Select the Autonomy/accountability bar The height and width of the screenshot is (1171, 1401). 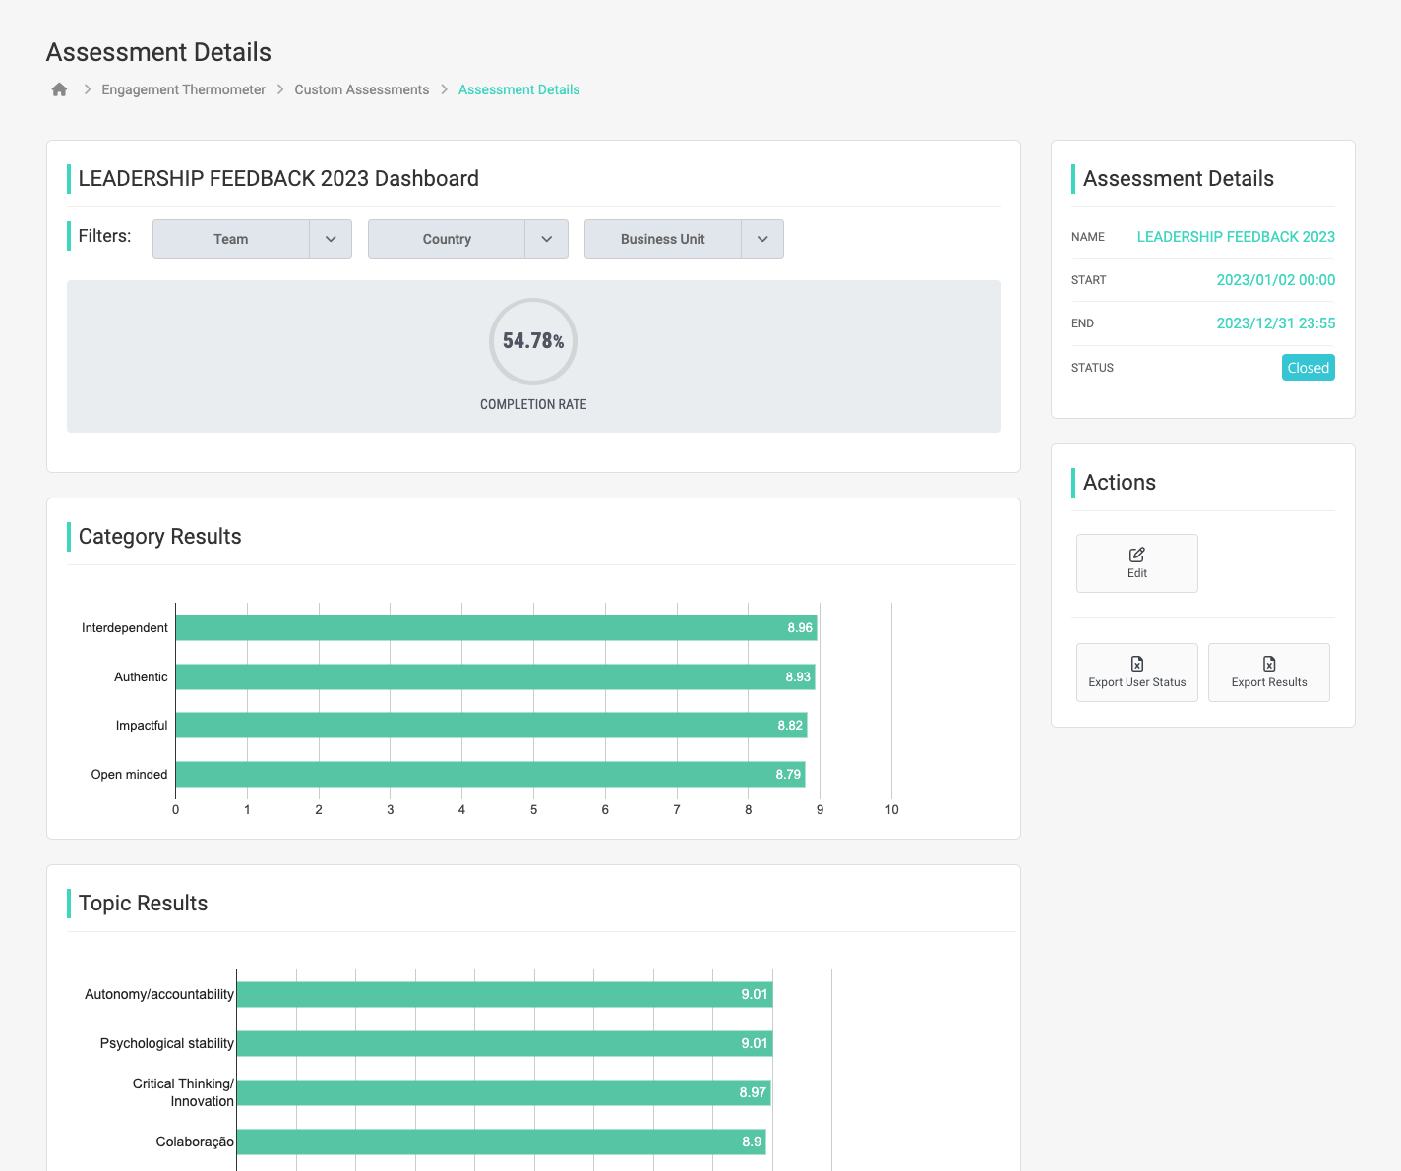(x=505, y=994)
